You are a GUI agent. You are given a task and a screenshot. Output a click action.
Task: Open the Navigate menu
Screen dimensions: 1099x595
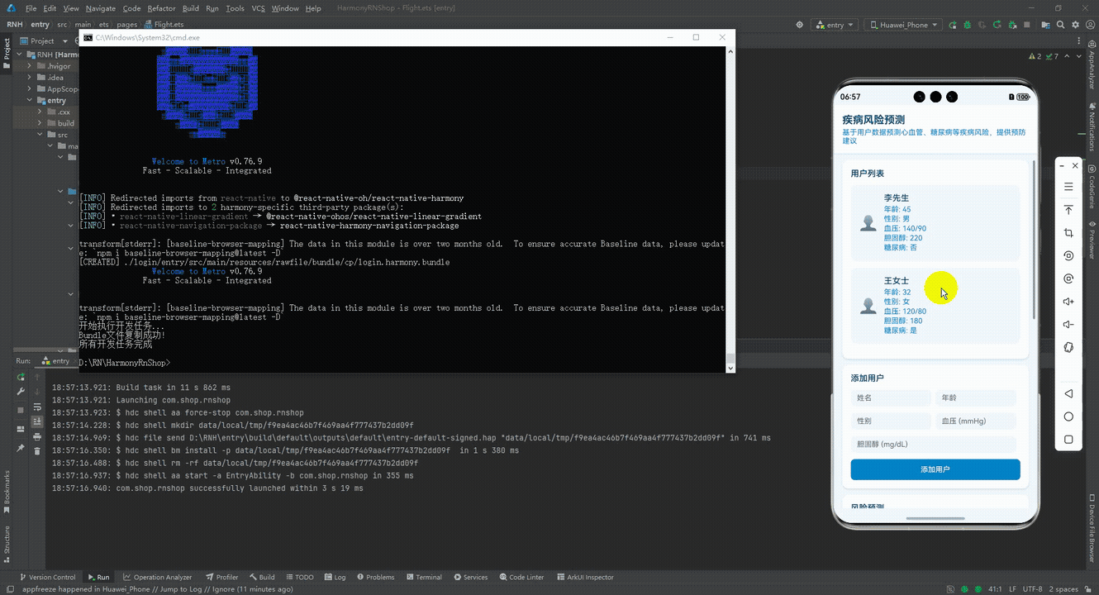pyautogui.click(x=101, y=8)
